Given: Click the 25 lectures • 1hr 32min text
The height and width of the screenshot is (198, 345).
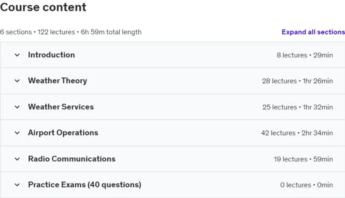Looking at the screenshot, I should 298,107.
